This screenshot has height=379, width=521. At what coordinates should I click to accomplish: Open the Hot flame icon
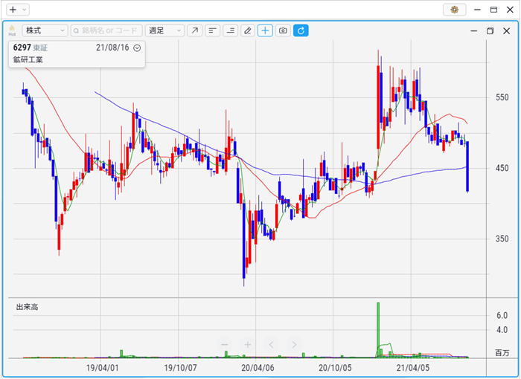(12, 30)
